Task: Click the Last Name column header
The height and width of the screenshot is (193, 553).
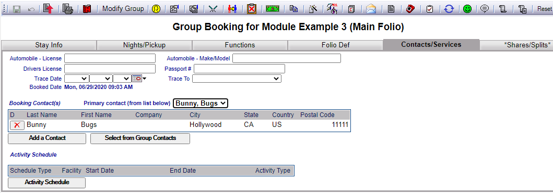Action: tap(42, 115)
